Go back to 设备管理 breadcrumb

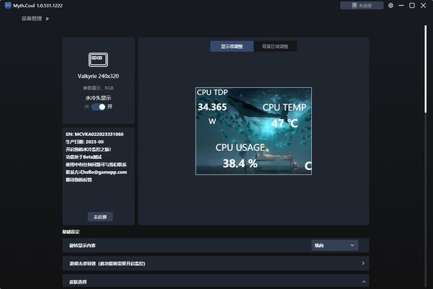[32, 18]
